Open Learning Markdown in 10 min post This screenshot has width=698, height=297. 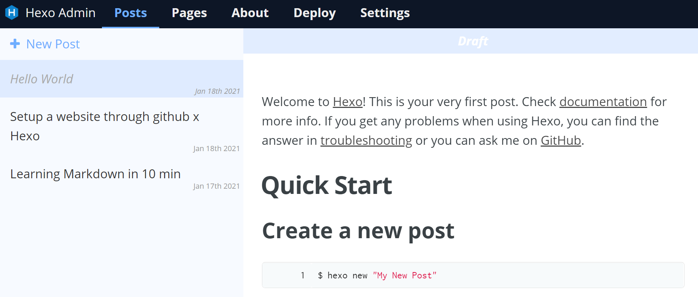(122, 174)
